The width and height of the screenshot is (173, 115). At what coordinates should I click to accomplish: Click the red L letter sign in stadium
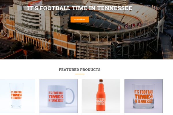133,26
